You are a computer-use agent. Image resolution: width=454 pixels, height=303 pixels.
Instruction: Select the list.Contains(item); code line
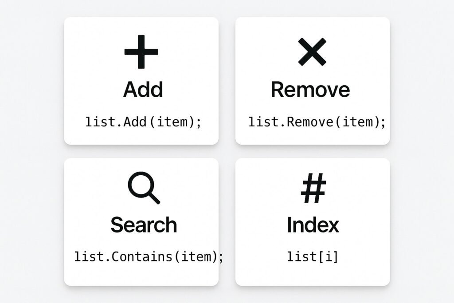coord(149,257)
